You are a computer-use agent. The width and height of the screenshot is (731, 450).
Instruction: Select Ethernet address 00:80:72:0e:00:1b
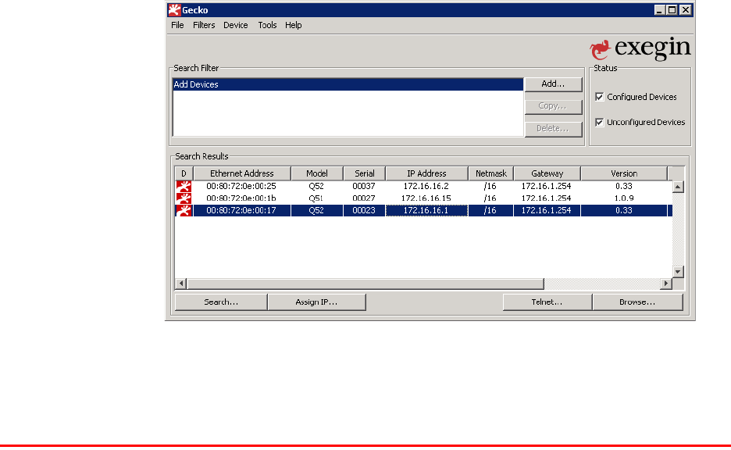point(241,198)
